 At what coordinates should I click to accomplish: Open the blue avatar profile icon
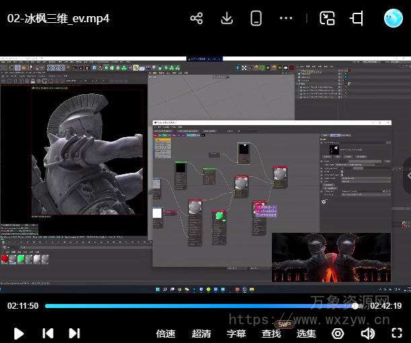click(393, 18)
